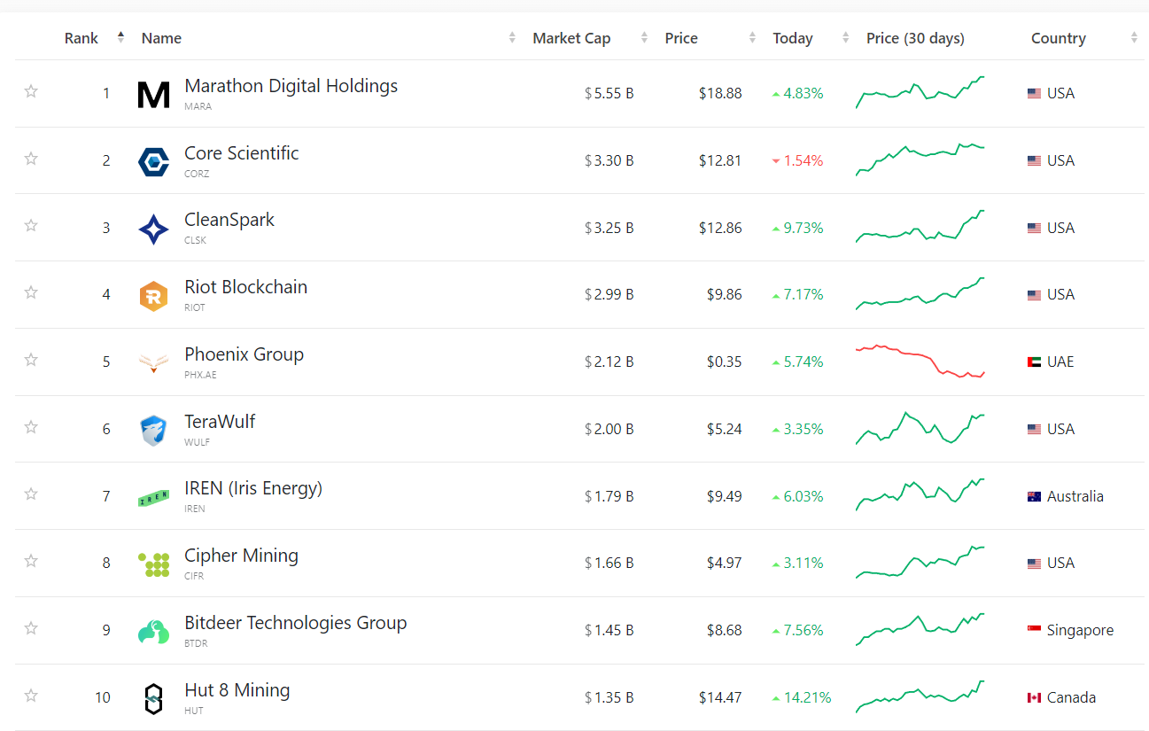Click Phoenix Group's red 30-day price chart
Viewport: 1149px width, 731px height.
click(920, 362)
